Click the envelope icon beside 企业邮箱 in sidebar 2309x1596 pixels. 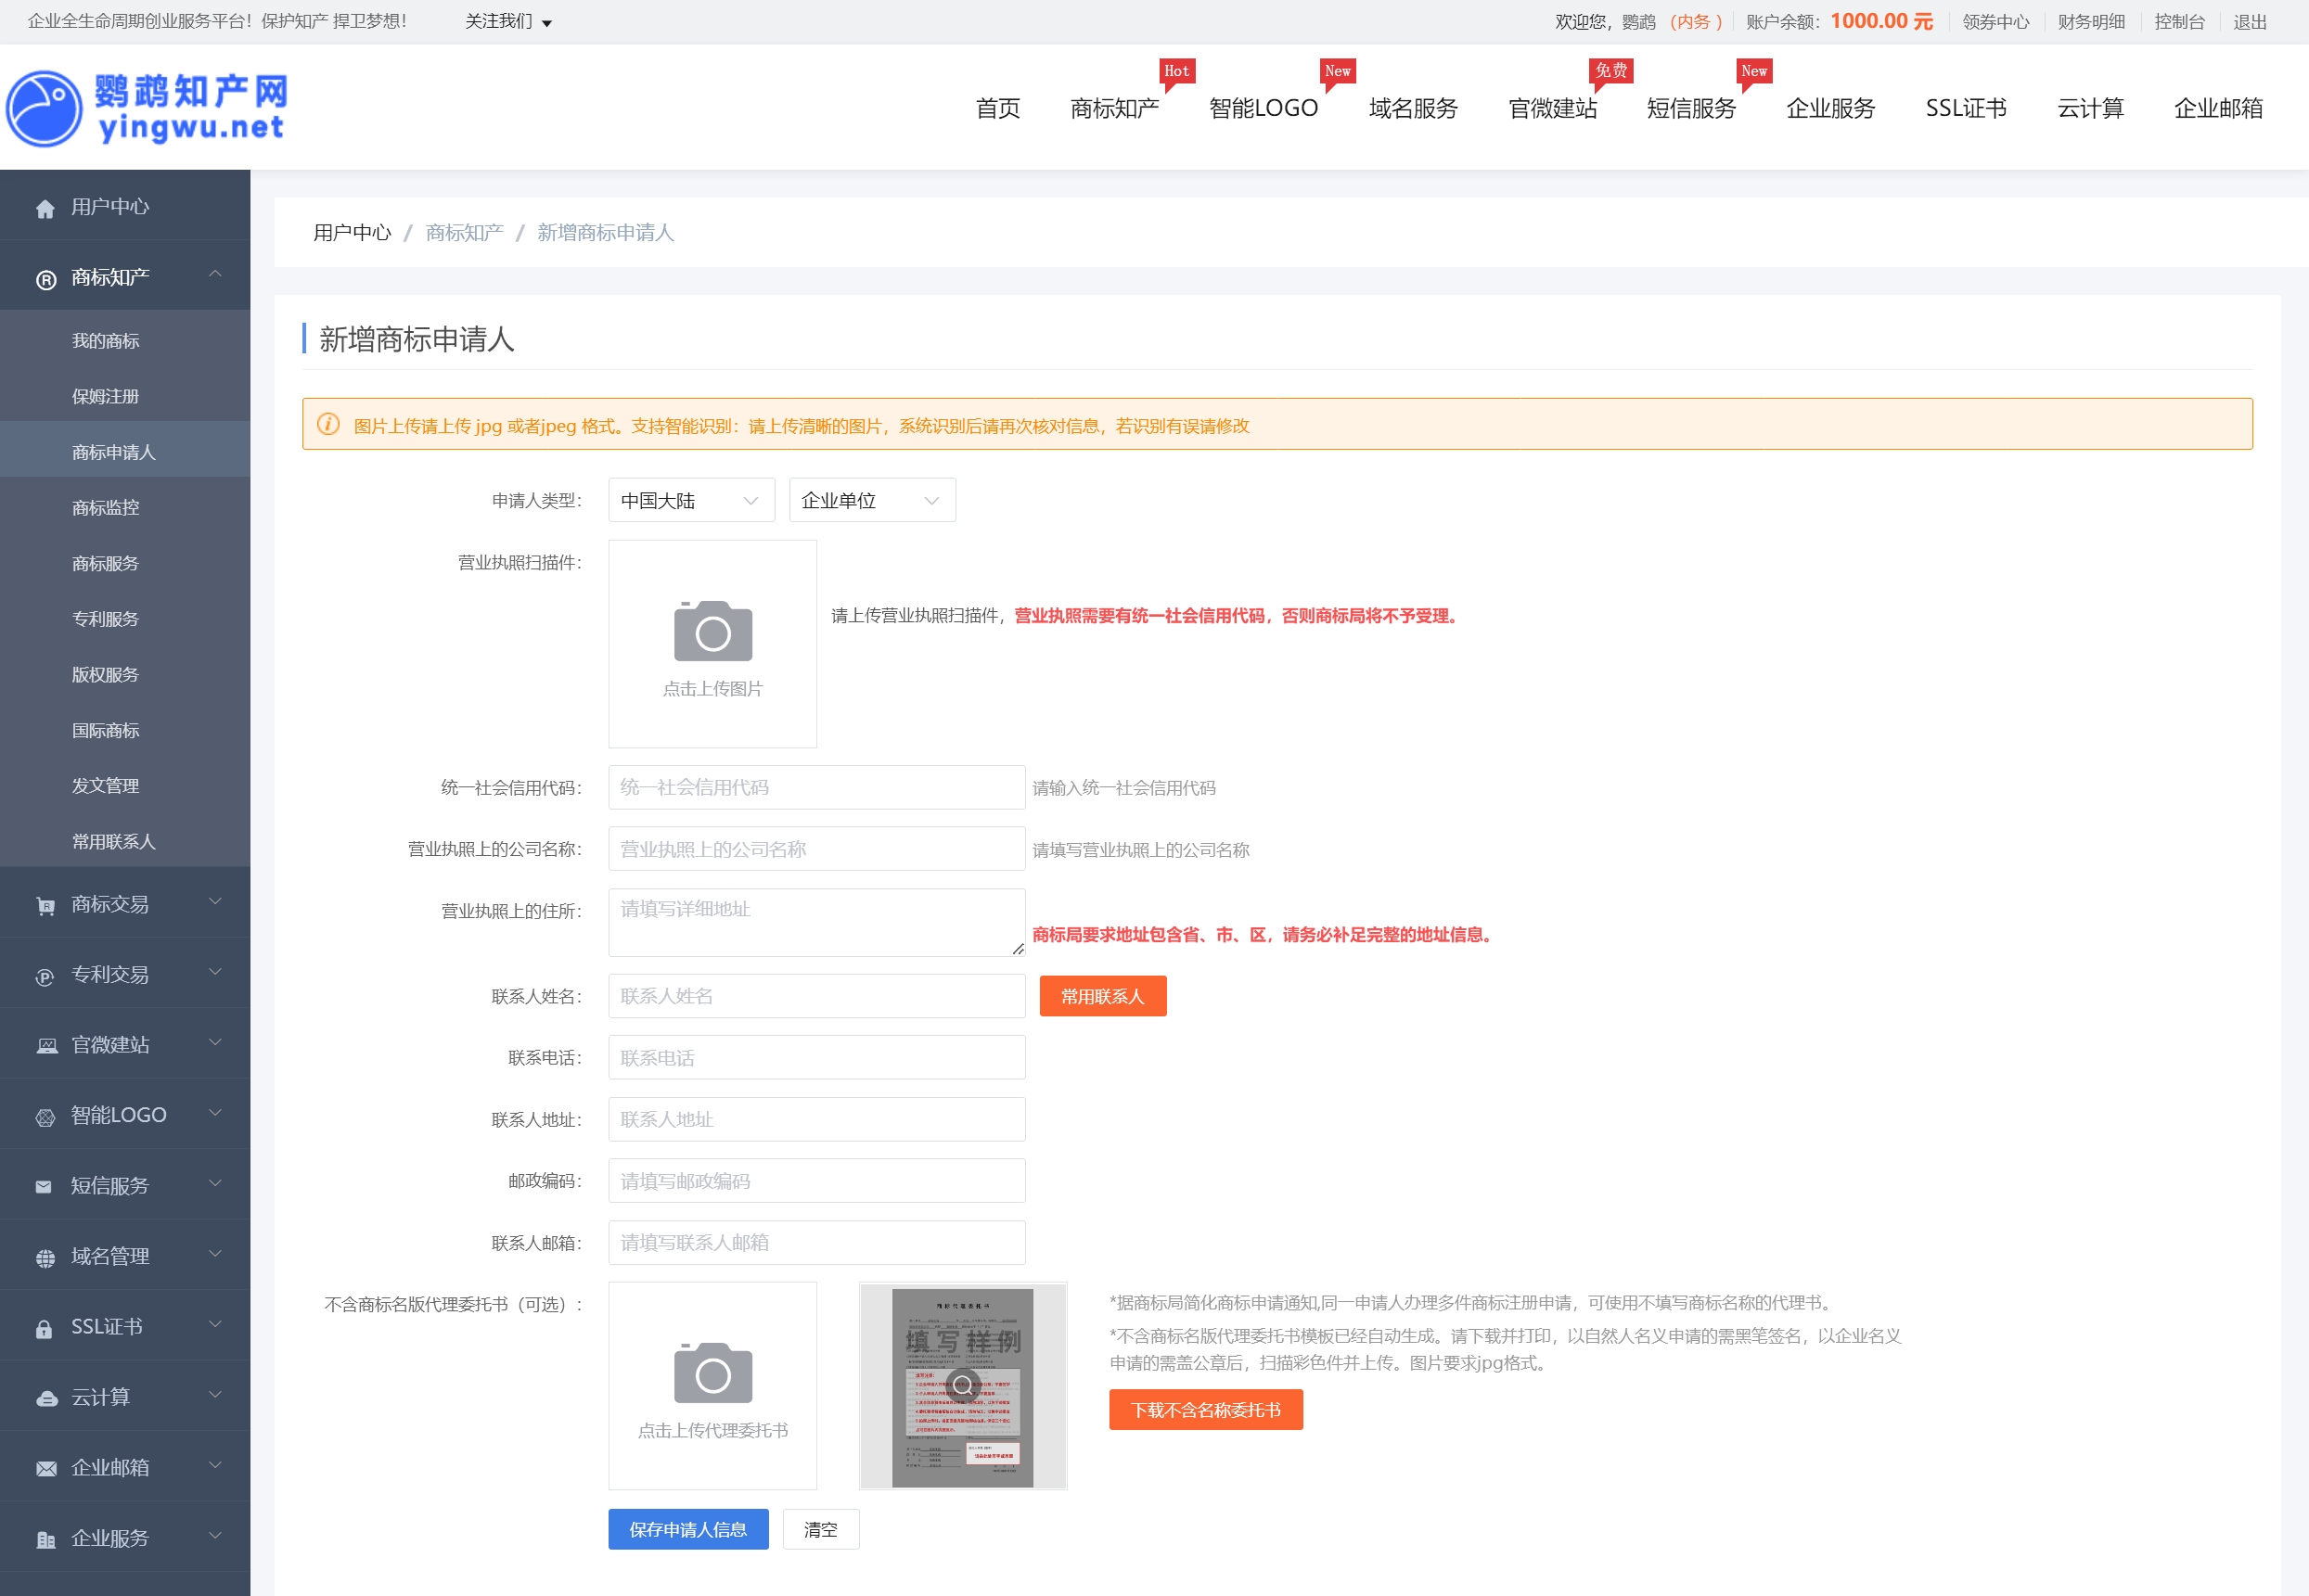pyautogui.click(x=46, y=1469)
